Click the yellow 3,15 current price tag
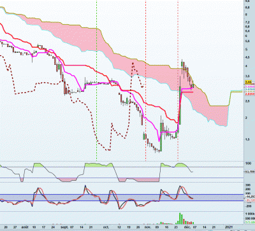 [248, 82]
